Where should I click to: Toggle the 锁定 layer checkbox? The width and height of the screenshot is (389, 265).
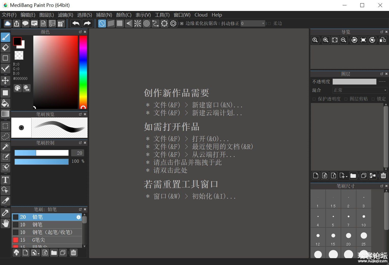373,99
